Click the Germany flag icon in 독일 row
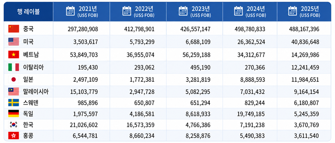This screenshot has height=143, width=335. (14, 114)
